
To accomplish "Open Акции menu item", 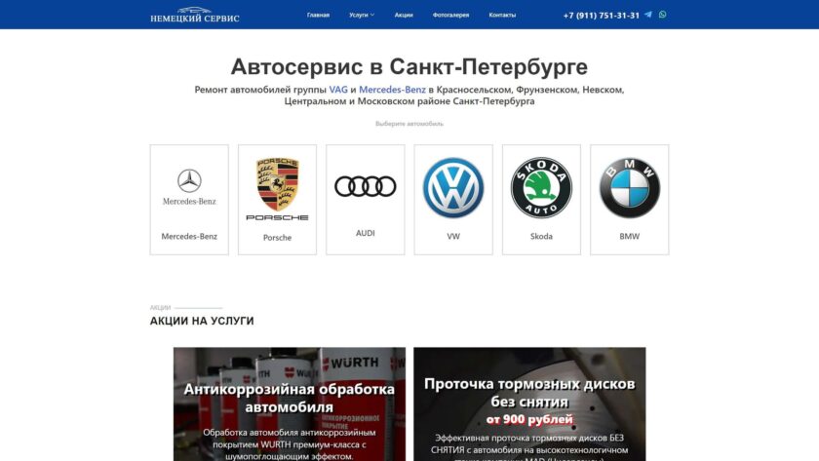I will [x=404, y=16].
